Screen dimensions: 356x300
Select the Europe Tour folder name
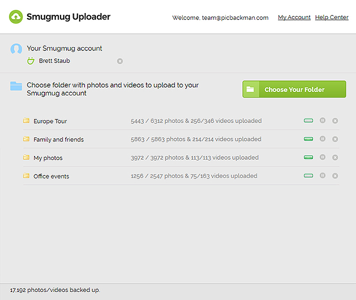tap(50, 121)
